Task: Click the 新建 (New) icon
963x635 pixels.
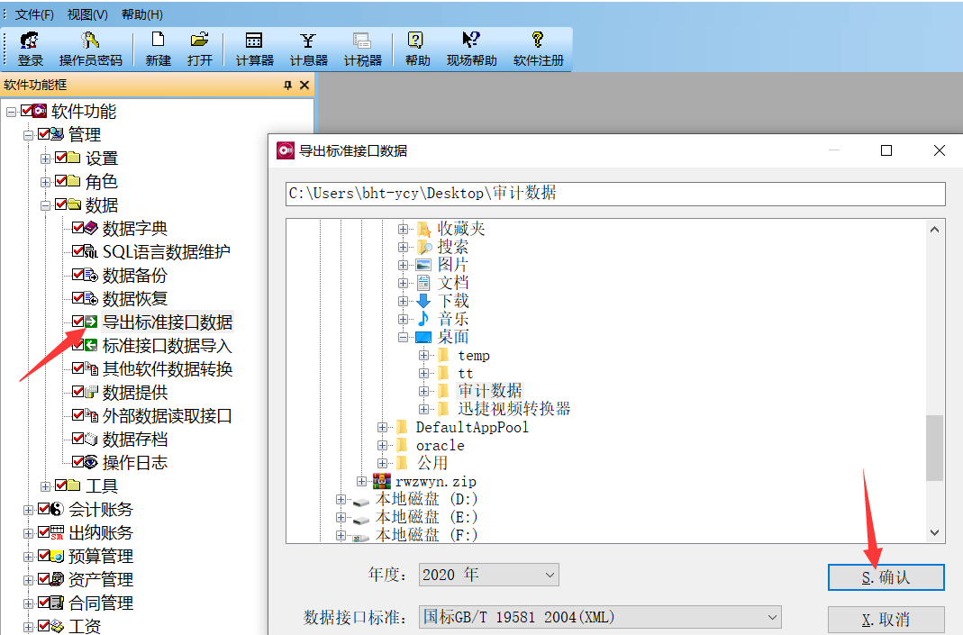Action: (157, 48)
